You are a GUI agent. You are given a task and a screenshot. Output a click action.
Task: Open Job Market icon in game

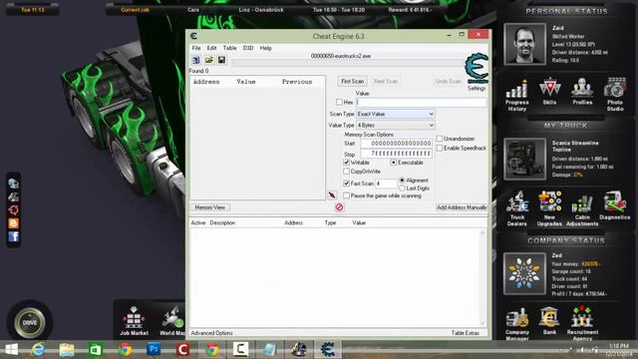point(134,321)
